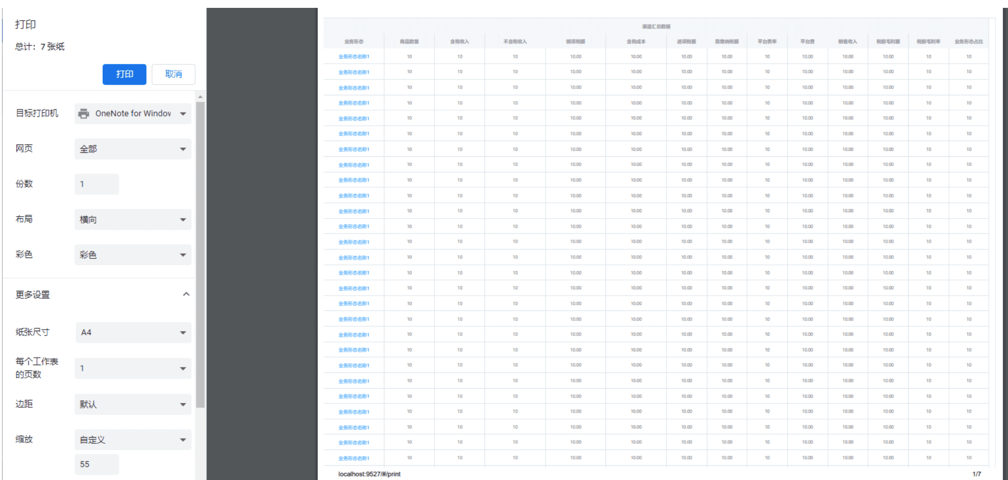Collapse the 更多设置 section chevron
Image resolution: width=1008 pixels, height=480 pixels.
coord(186,294)
